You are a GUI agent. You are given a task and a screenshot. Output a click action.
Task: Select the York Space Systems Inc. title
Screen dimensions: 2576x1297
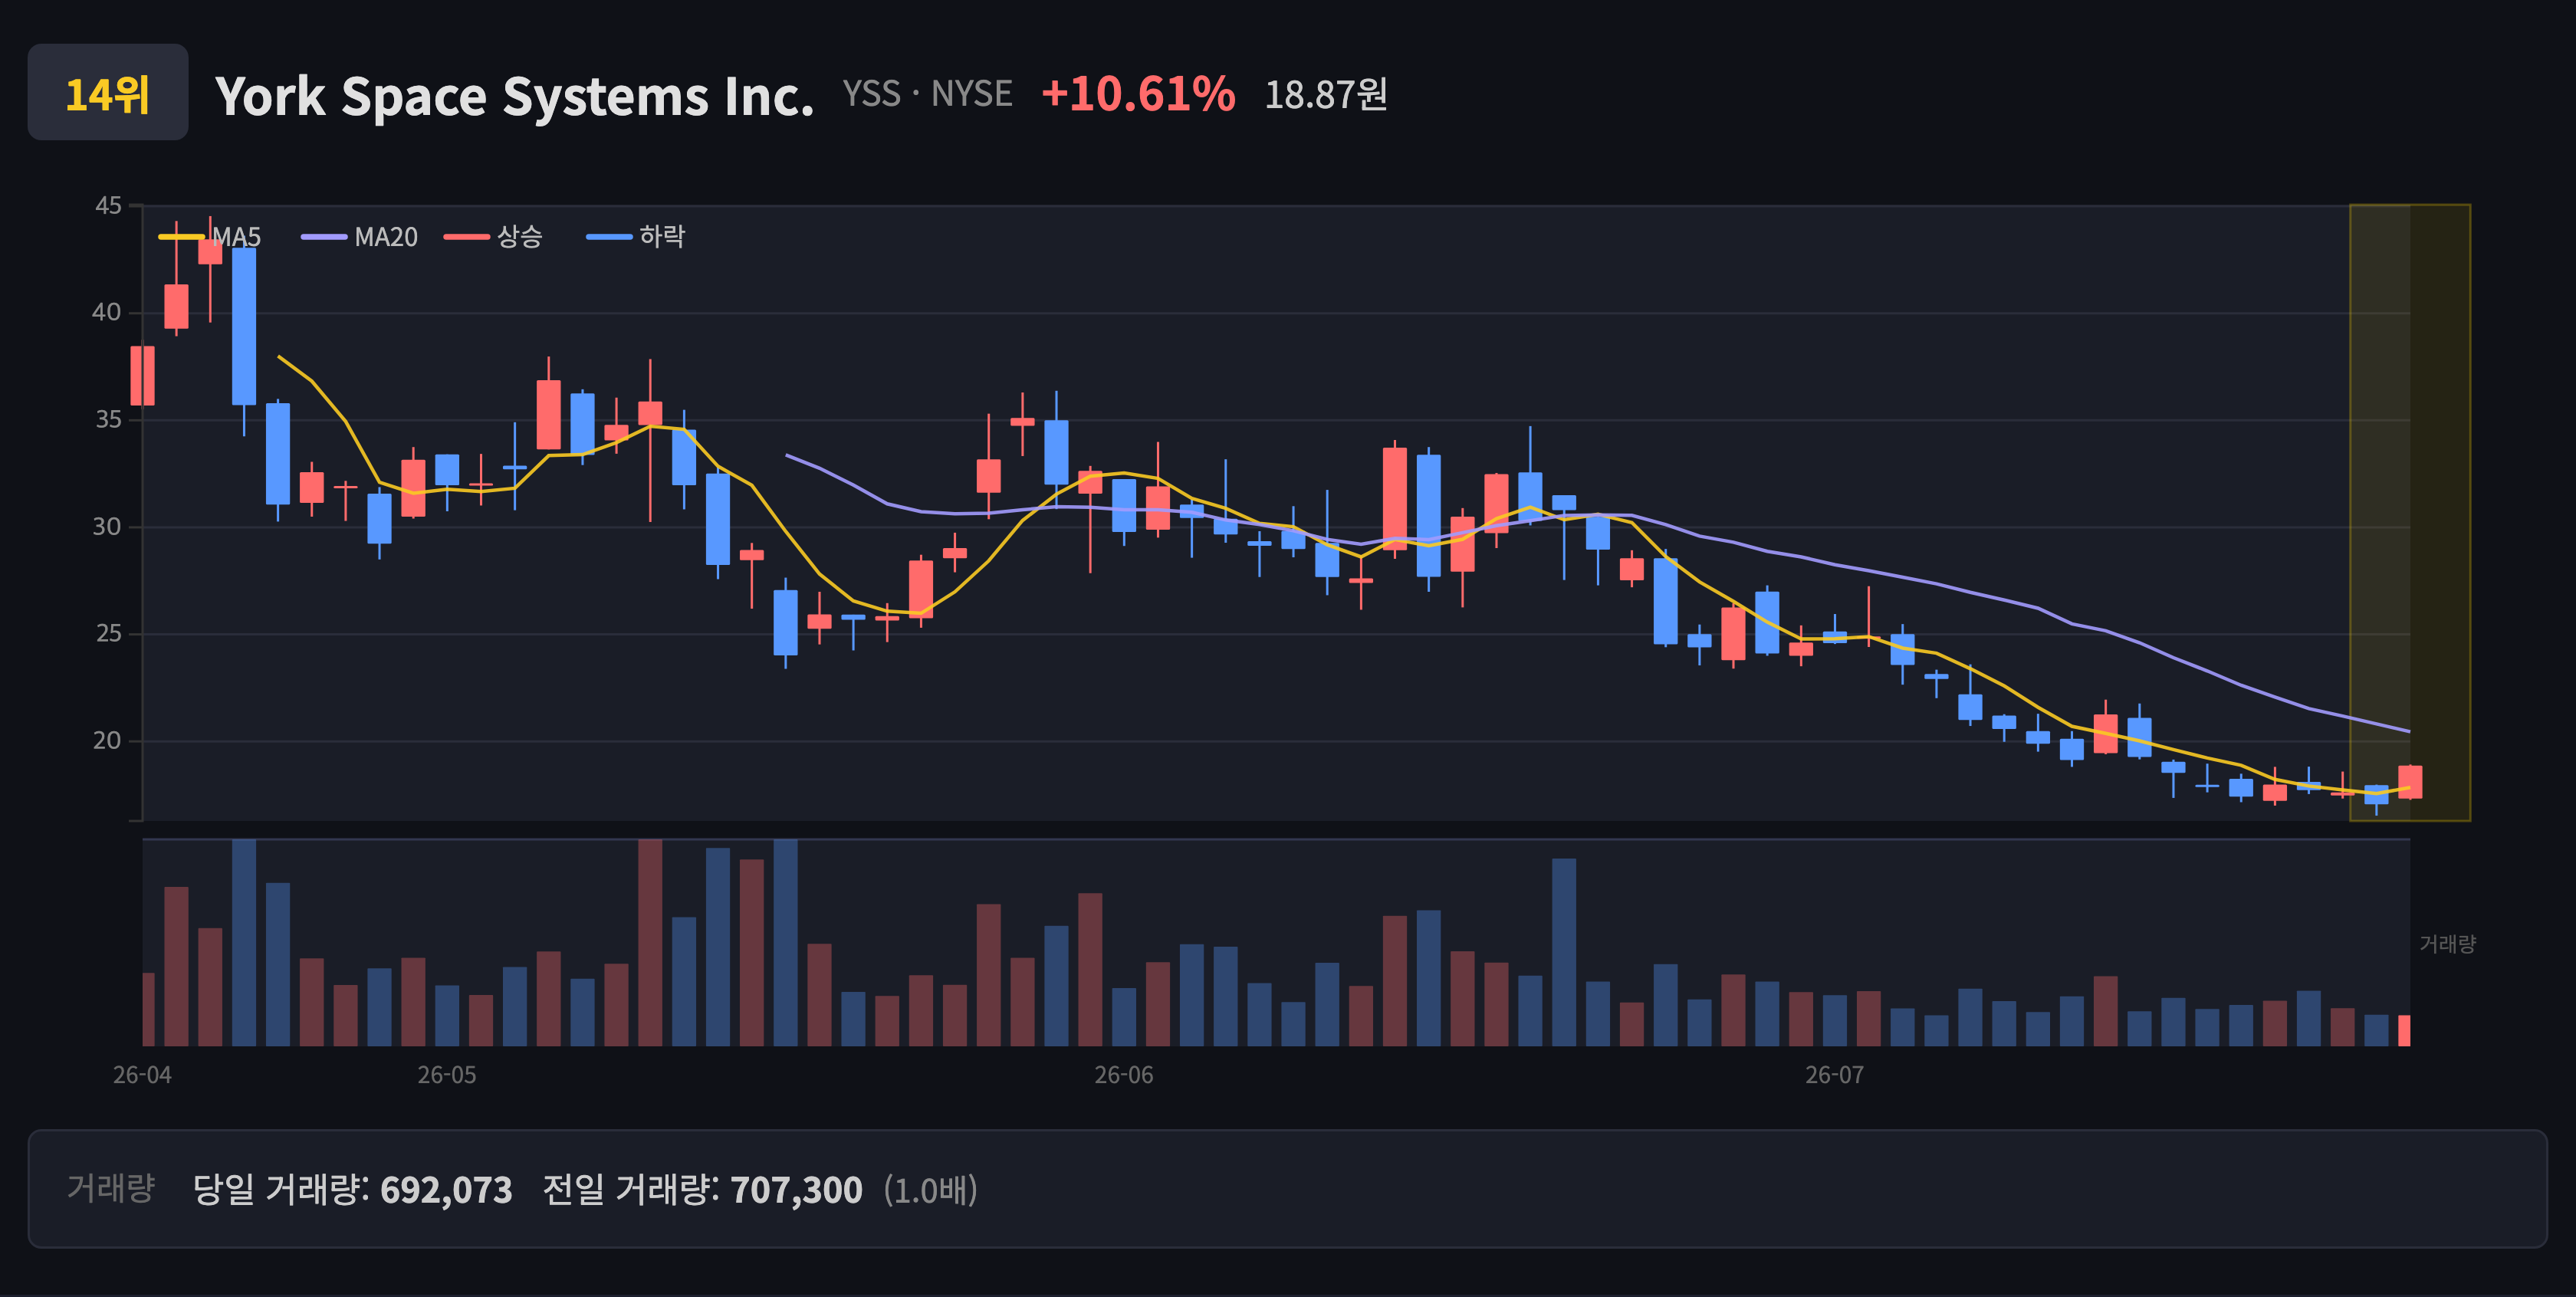click(x=515, y=96)
